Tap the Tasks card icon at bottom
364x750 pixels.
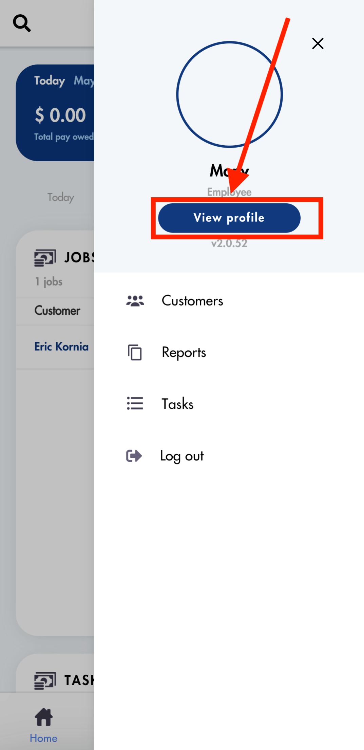pyautogui.click(x=45, y=681)
